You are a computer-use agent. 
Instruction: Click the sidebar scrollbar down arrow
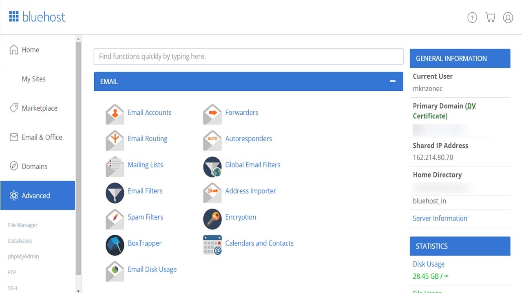pos(78,291)
